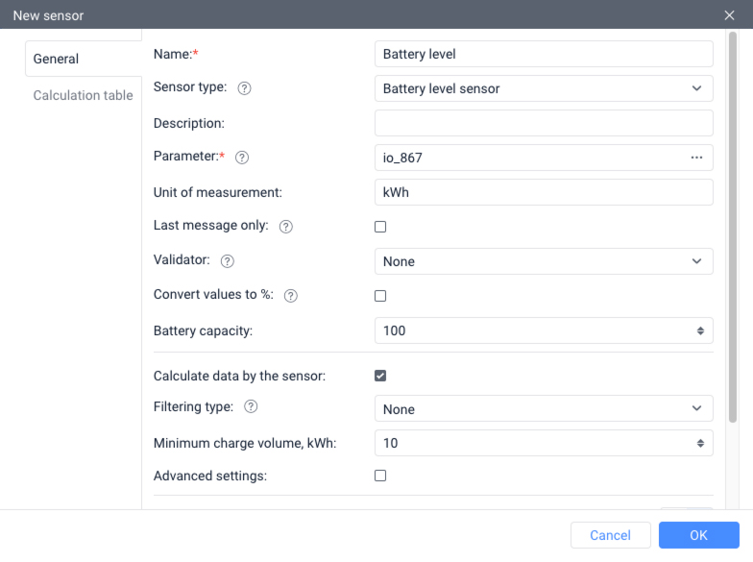Screen dimensions: 753x562
Task: Click help icon next to Last message only
Action: point(285,227)
